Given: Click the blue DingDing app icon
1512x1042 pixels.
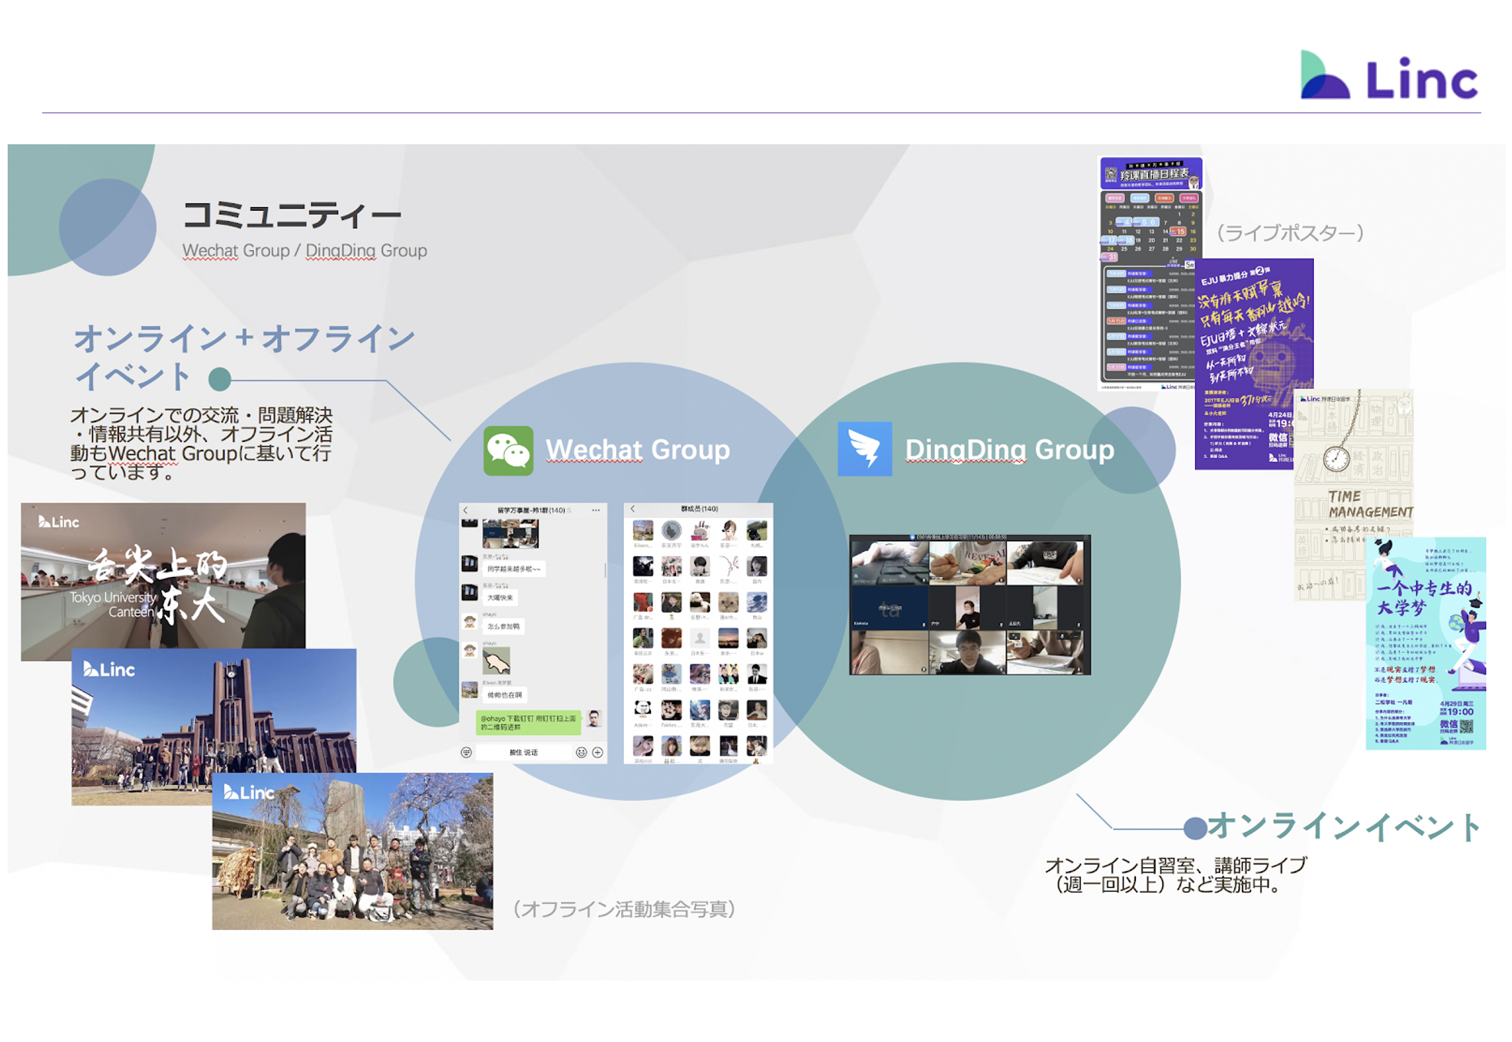Looking at the screenshot, I should click(x=865, y=449).
